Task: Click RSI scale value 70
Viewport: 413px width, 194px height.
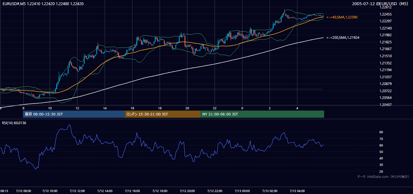Action: coord(381,139)
